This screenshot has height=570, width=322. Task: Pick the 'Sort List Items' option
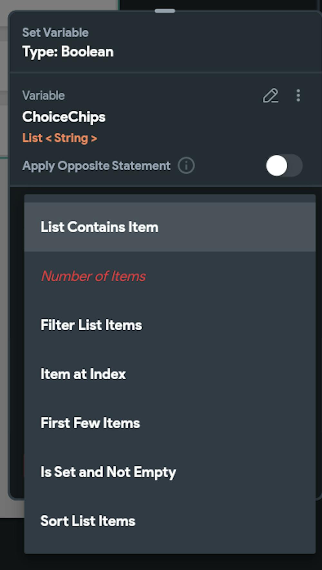(x=88, y=521)
